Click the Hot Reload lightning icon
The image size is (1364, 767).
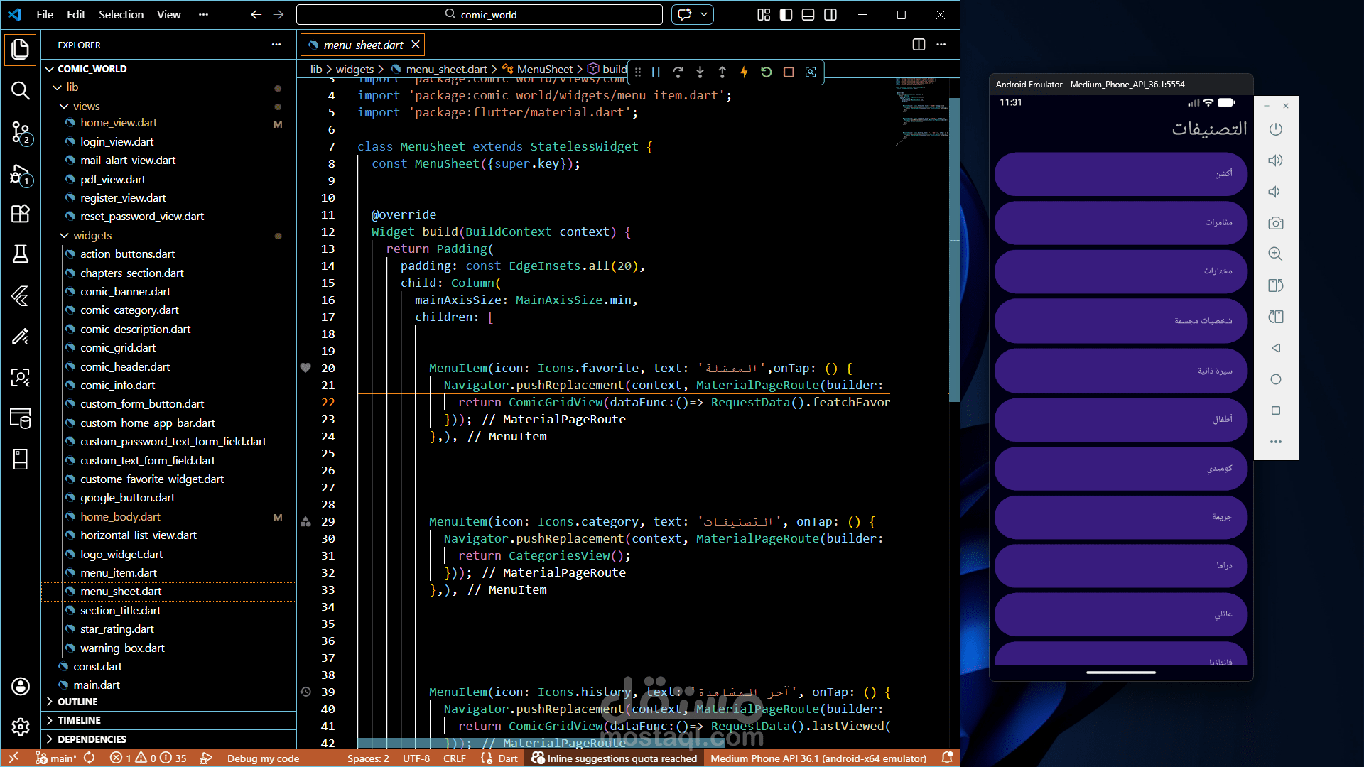pos(744,72)
